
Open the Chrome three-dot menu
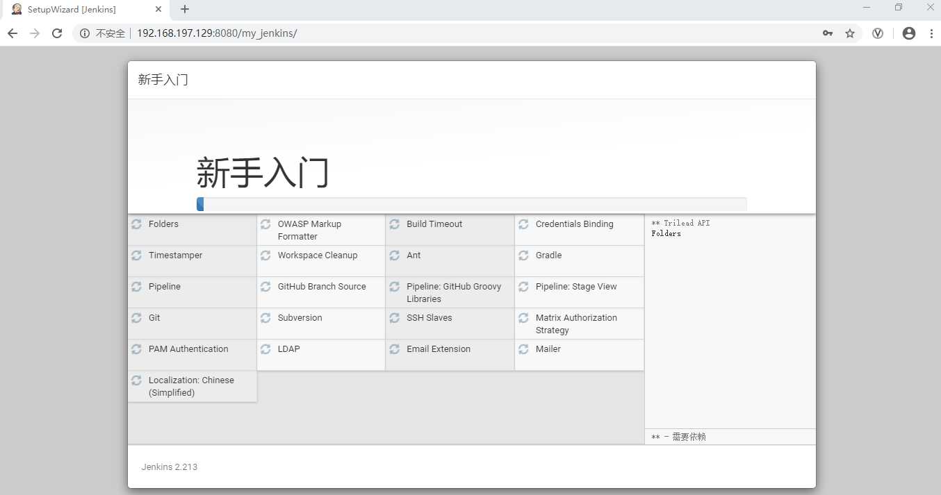(931, 33)
